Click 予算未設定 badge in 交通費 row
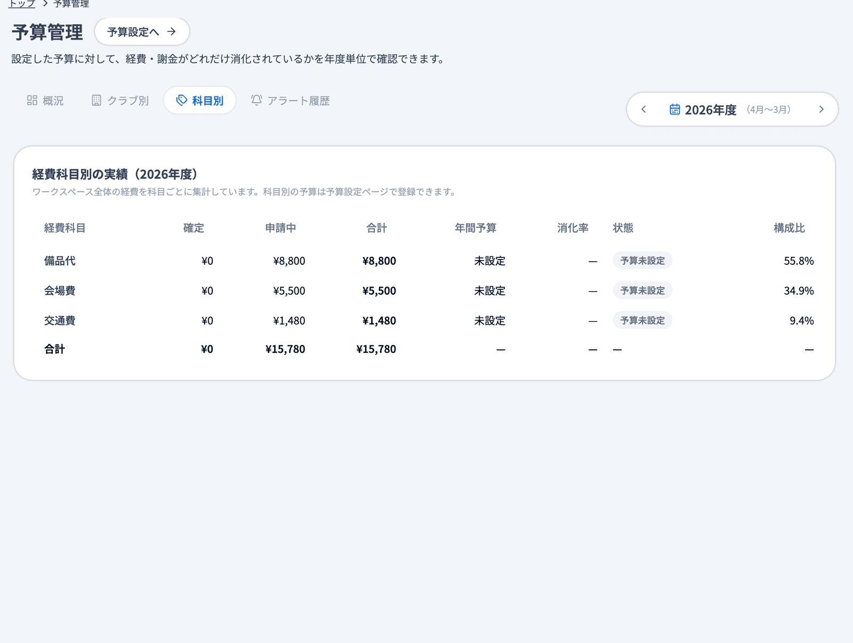This screenshot has height=643, width=853. click(642, 320)
